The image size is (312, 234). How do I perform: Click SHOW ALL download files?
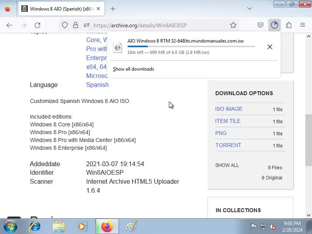click(227, 165)
